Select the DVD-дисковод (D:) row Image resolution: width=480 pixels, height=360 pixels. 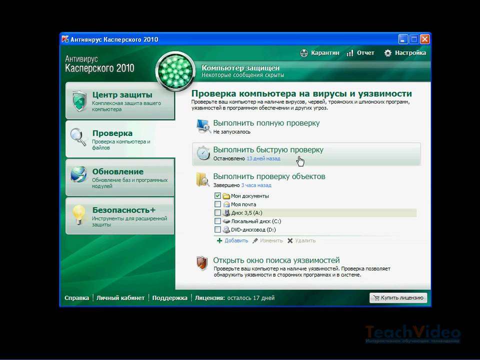click(x=315, y=229)
